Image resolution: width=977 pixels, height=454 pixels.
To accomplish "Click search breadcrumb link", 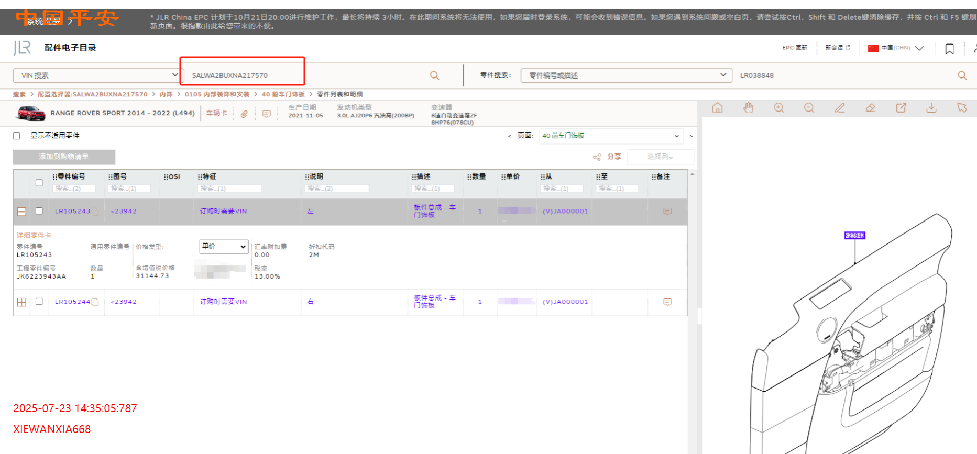I will (19, 94).
